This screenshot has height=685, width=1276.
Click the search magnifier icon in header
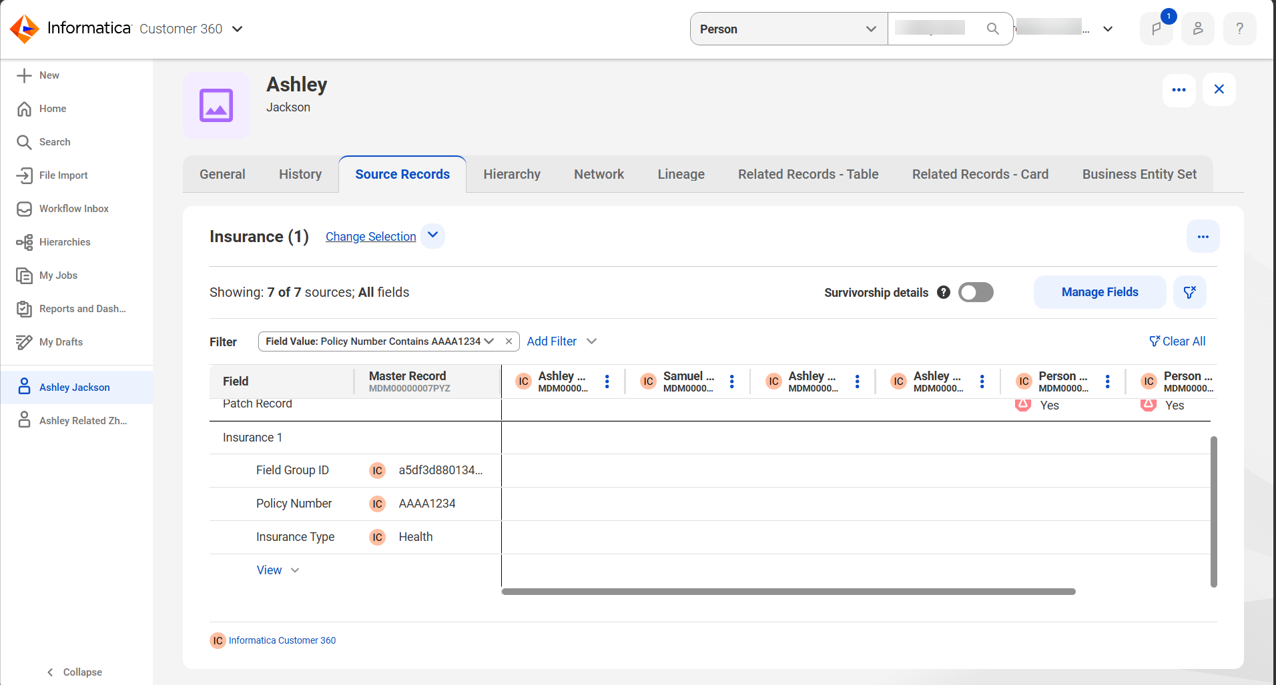993,29
